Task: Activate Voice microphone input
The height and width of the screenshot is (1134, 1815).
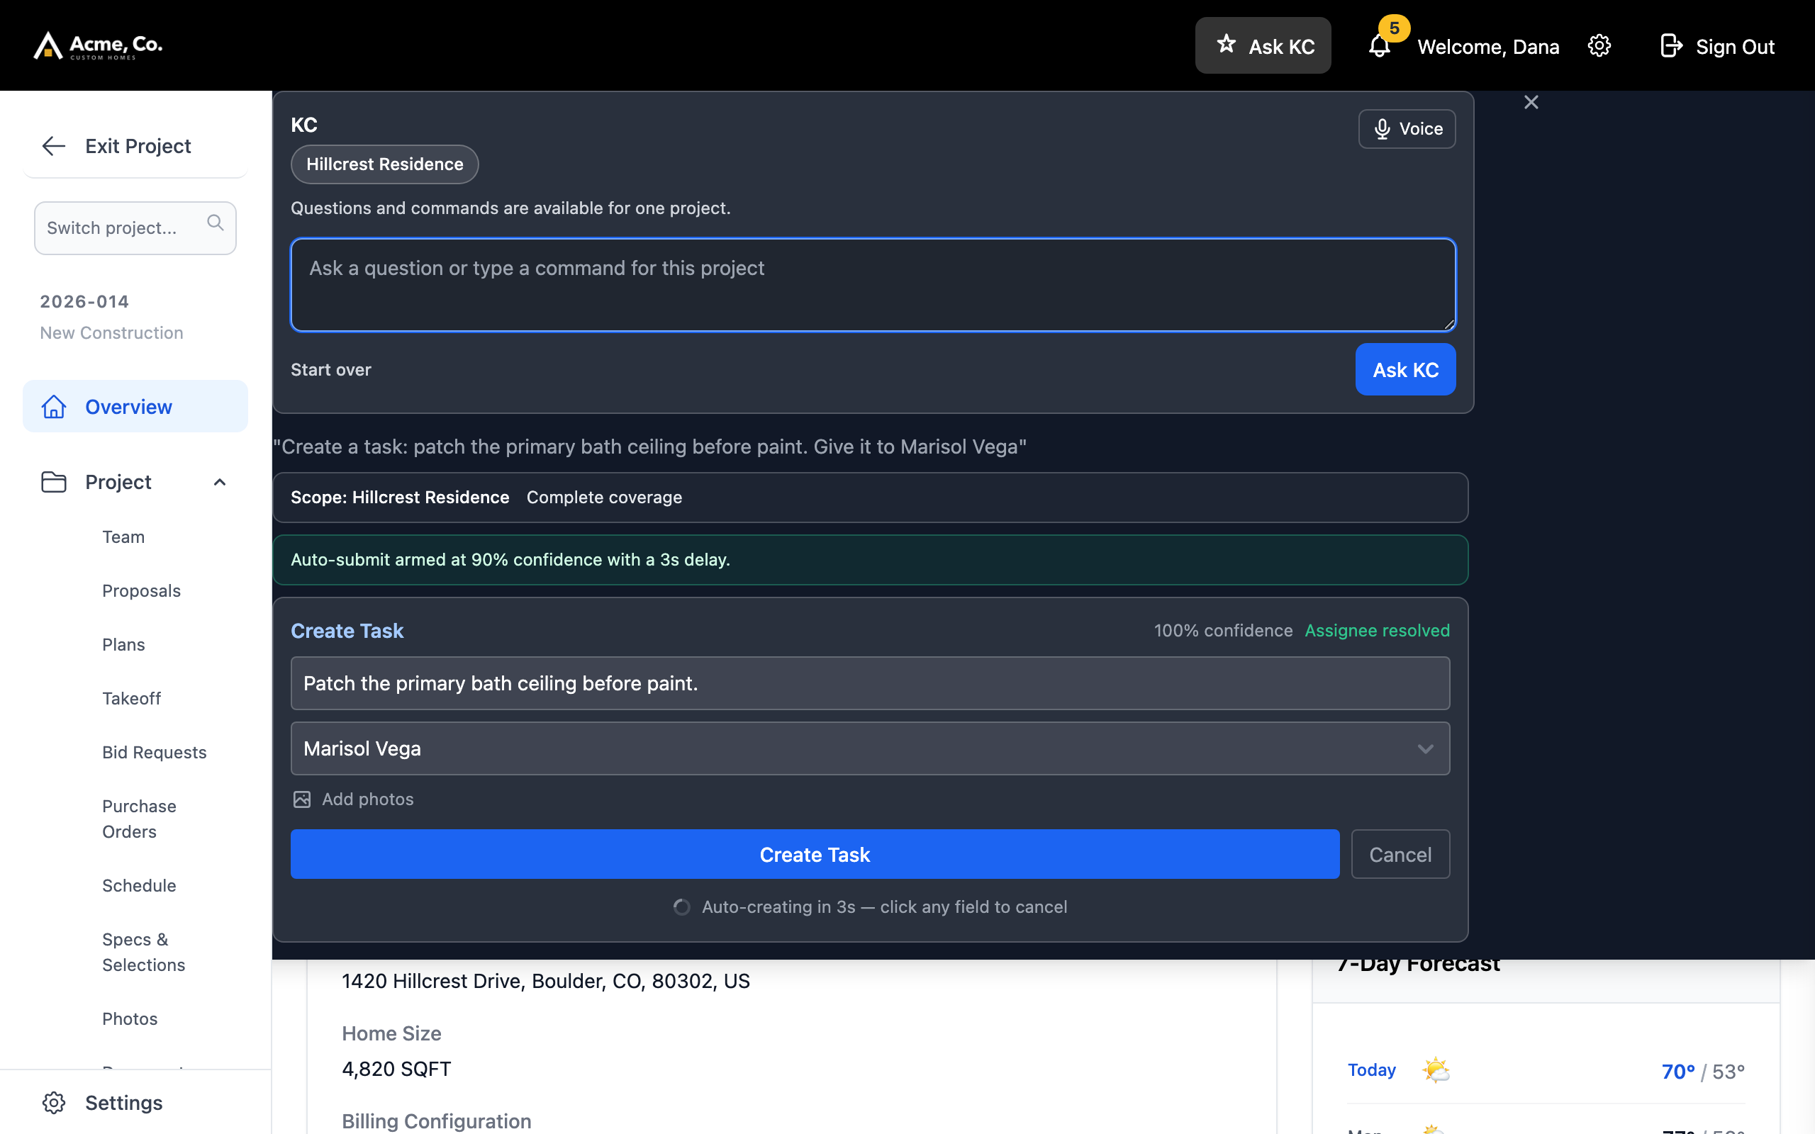Action: 1406,129
